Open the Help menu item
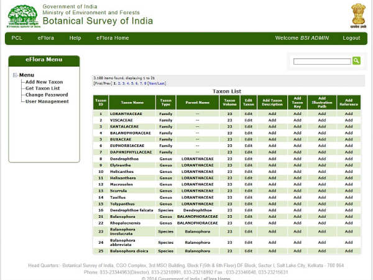This screenshot has width=373, height=280. [x=75, y=38]
